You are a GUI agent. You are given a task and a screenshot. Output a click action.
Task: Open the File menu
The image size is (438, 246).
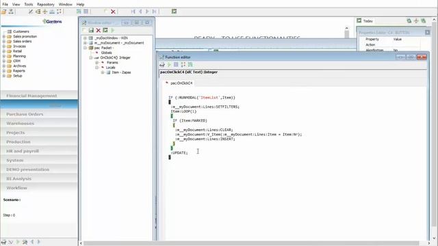(x=5, y=4)
